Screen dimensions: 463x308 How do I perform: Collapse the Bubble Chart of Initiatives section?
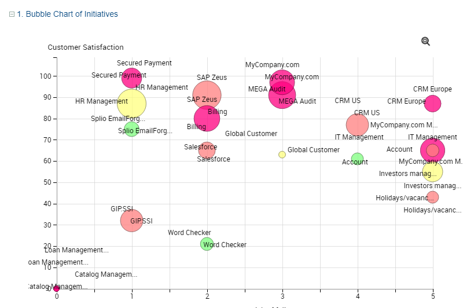pyautogui.click(x=12, y=14)
